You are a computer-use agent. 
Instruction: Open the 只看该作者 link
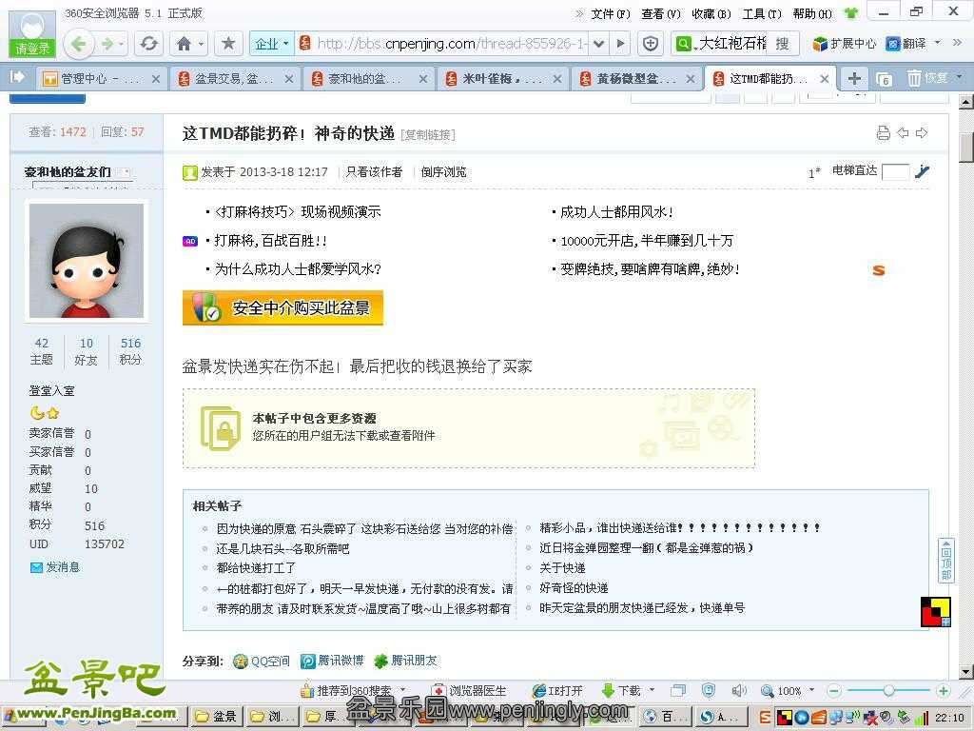tap(374, 172)
